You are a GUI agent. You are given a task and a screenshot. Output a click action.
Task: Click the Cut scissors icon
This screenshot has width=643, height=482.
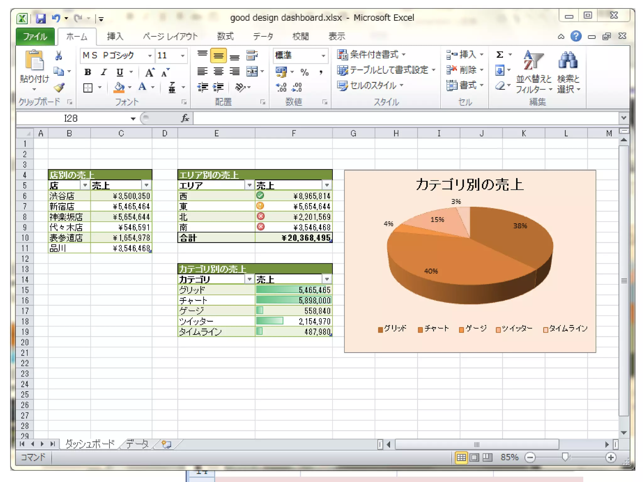tap(59, 56)
